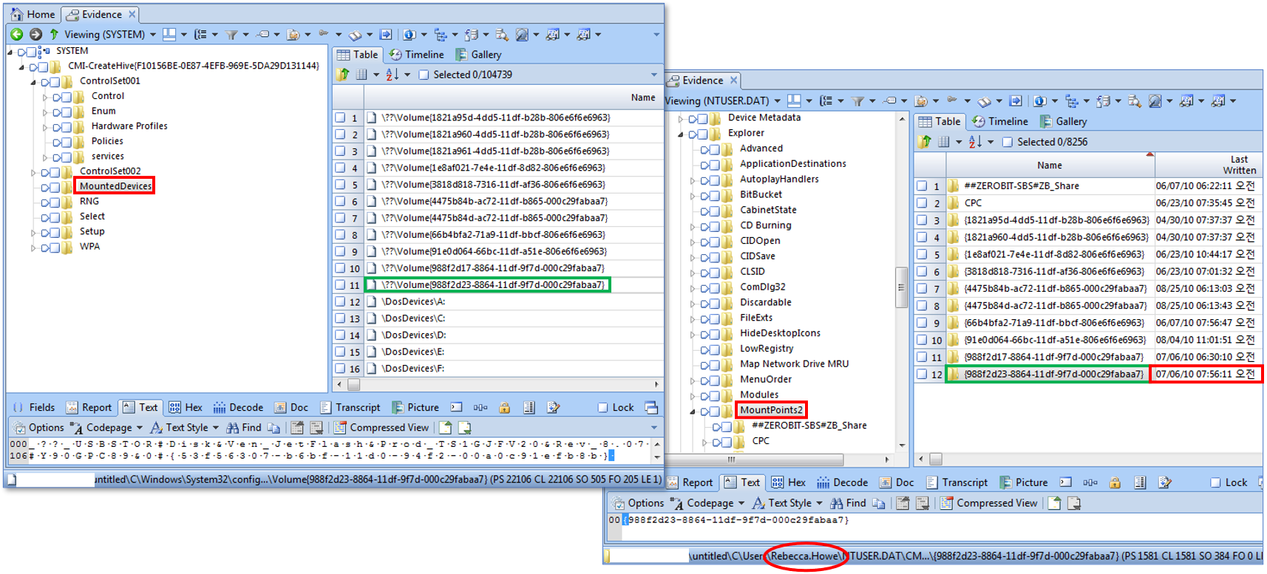Click the blue info icon in NTUSER.DAT toolbar

point(1039,100)
